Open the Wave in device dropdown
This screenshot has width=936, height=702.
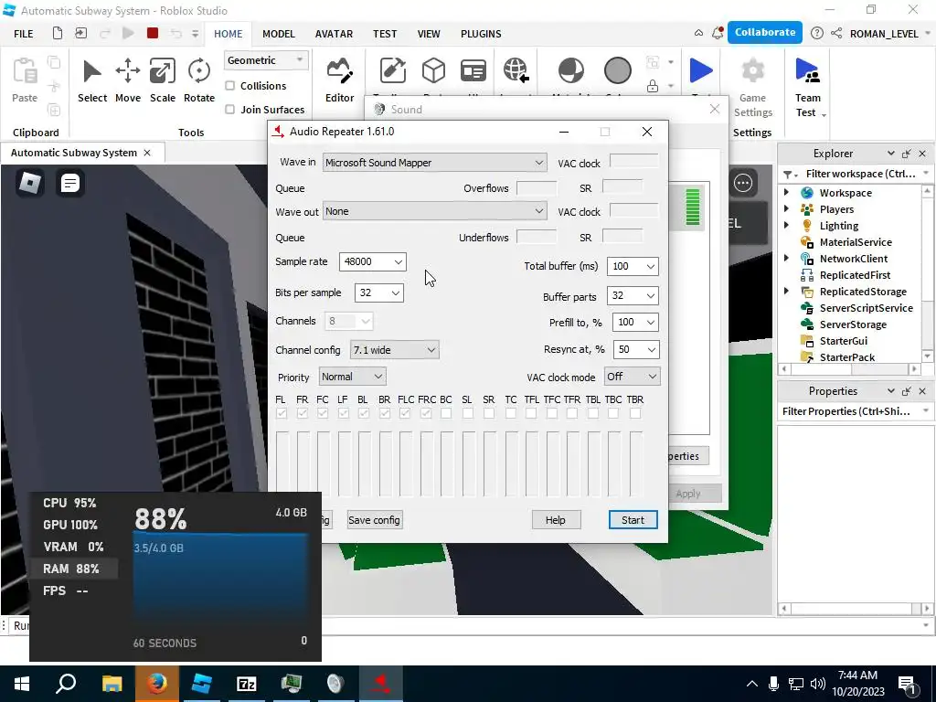click(x=434, y=163)
